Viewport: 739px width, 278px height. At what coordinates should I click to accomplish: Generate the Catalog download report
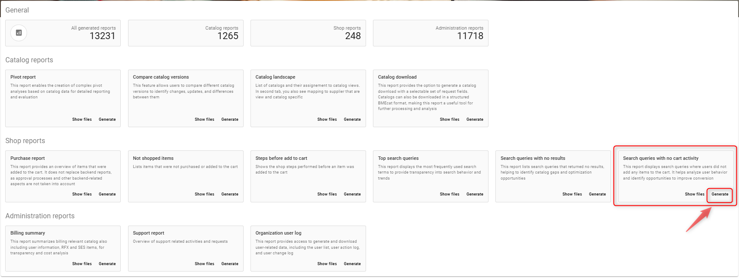475,119
